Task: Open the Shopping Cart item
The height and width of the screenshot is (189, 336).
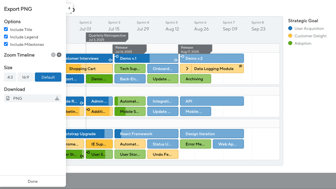Action: [x=89, y=69]
